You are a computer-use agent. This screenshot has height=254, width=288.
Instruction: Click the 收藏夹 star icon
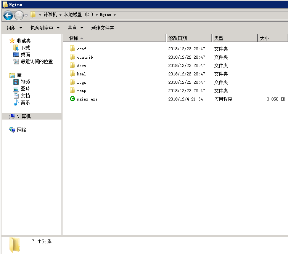[x=12, y=40]
